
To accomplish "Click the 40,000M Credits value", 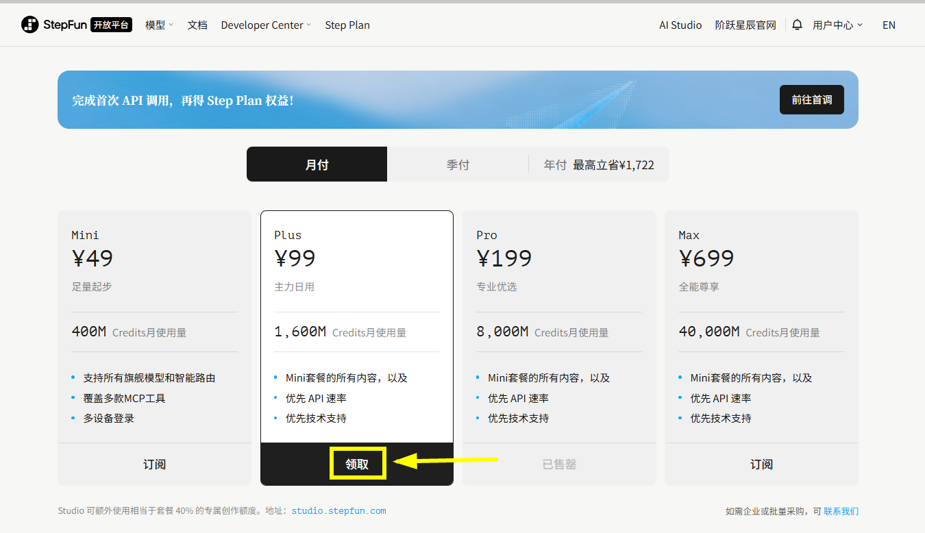I will tap(709, 332).
